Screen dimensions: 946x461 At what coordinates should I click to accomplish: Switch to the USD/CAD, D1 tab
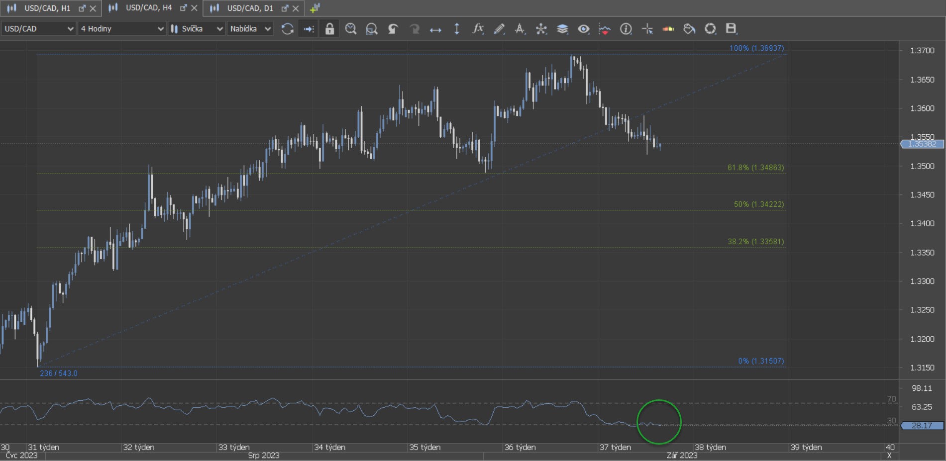[x=250, y=8]
